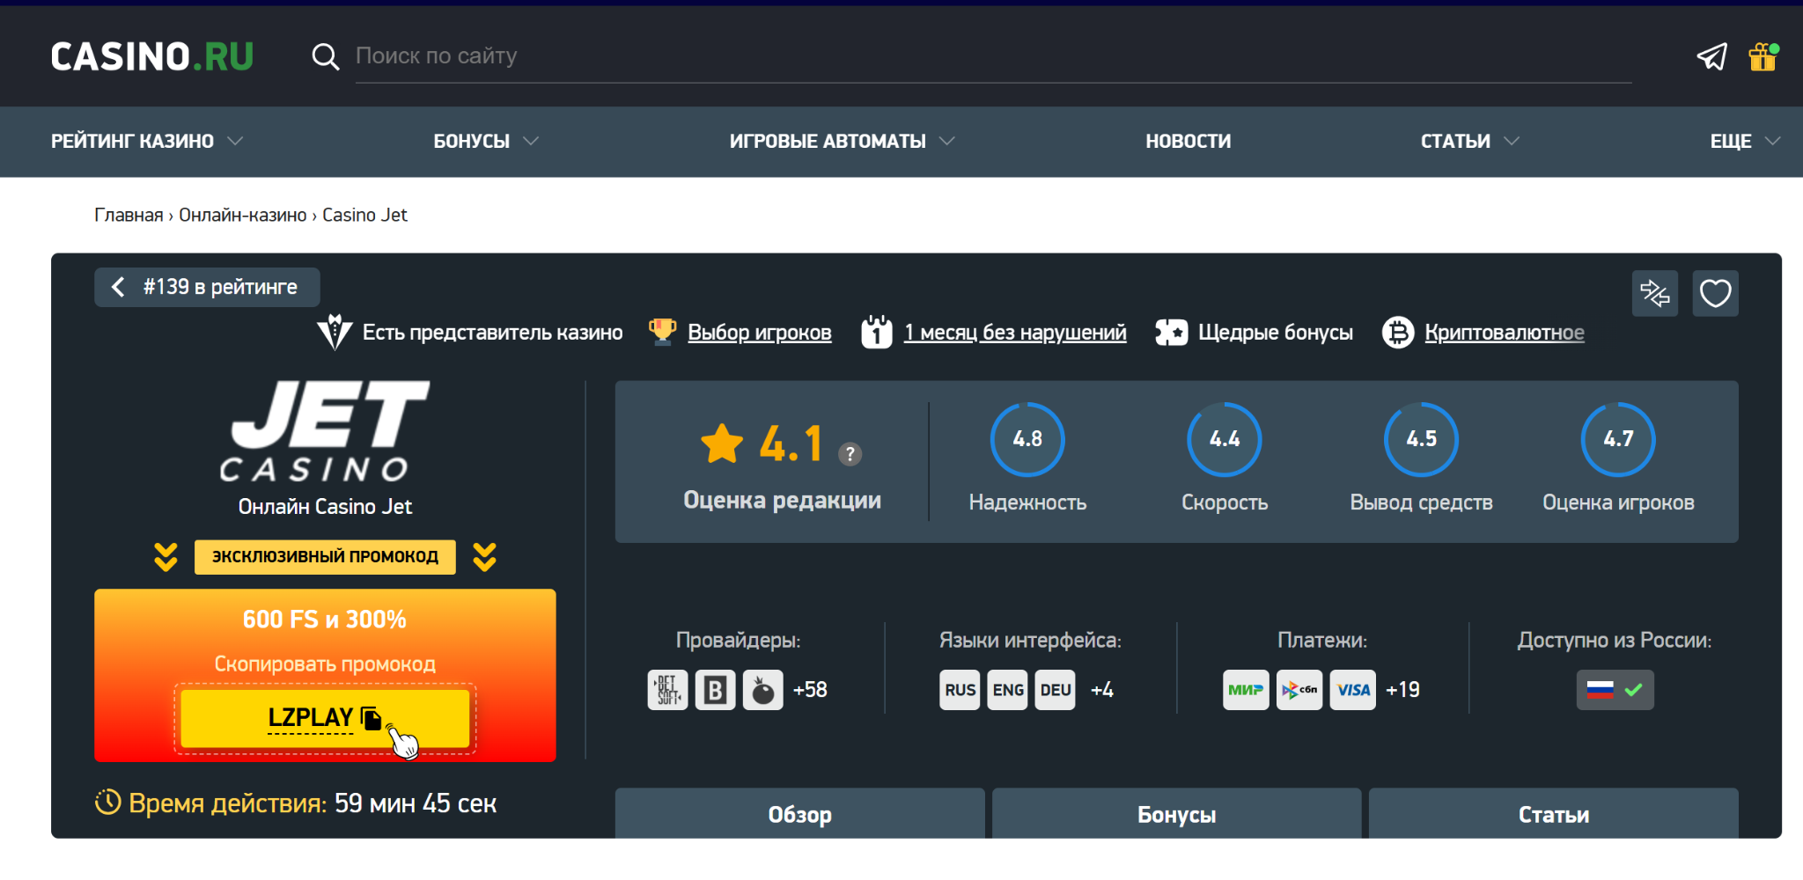This screenshot has width=1803, height=880.
Task: Click the Russian flag availability badge
Action: (x=1615, y=690)
